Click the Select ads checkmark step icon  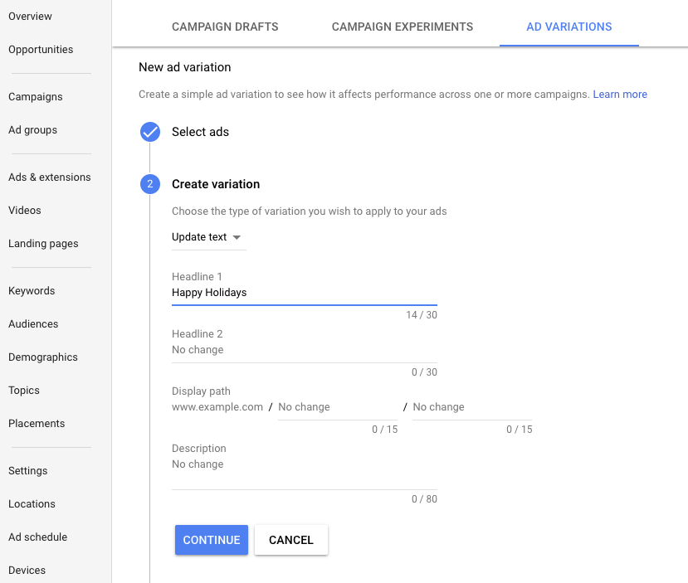point(150,132)
